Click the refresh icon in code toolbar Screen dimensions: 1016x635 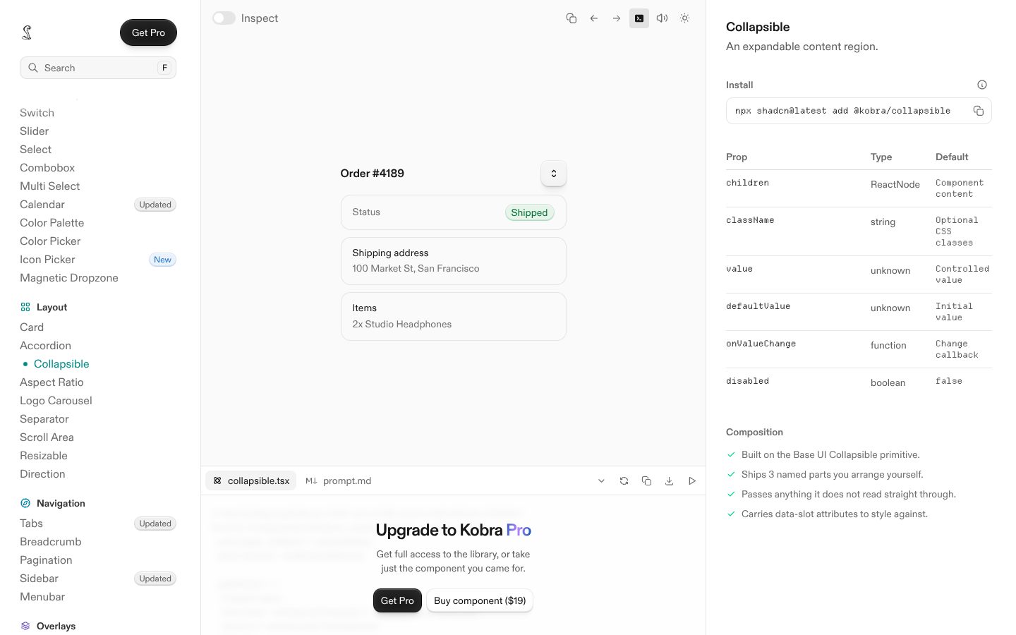624,481
